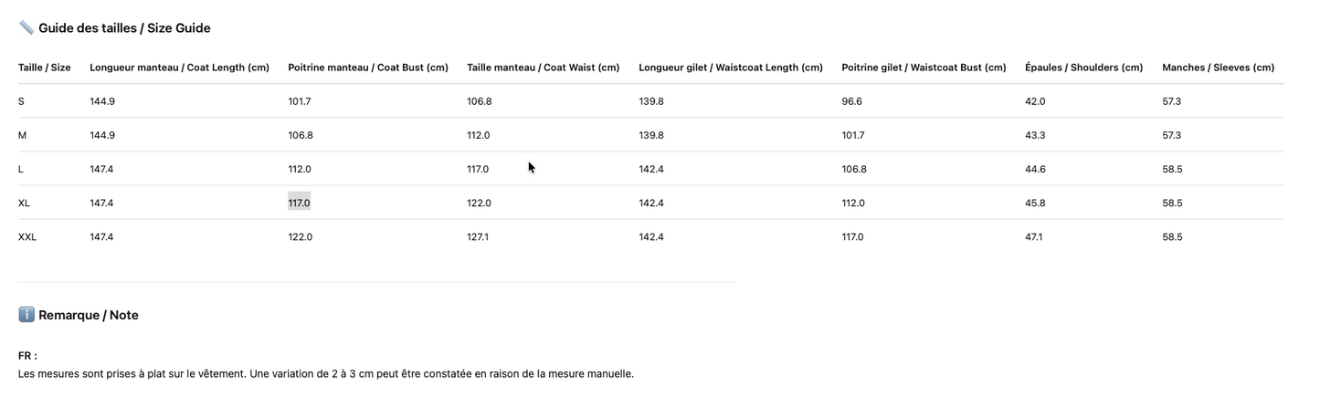Click the Manches / Sleeves column header
The image size is (1320, 397).
1217,68
